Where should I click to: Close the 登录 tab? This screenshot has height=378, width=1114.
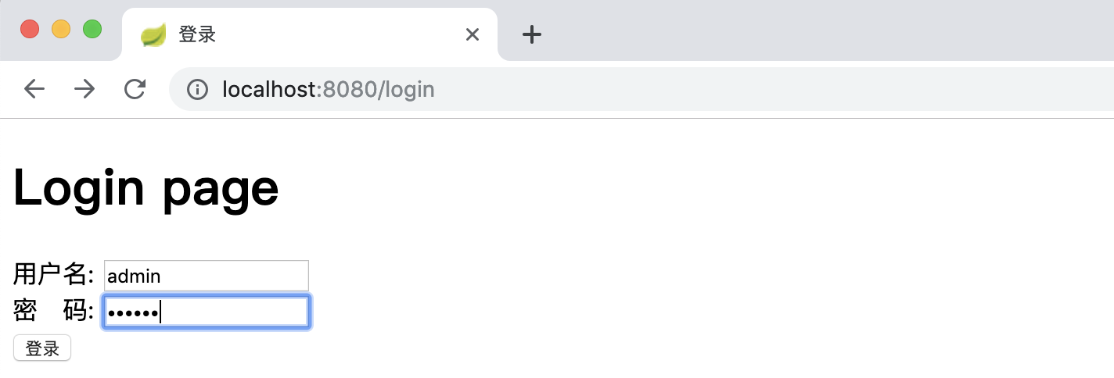tap(472, 34)
